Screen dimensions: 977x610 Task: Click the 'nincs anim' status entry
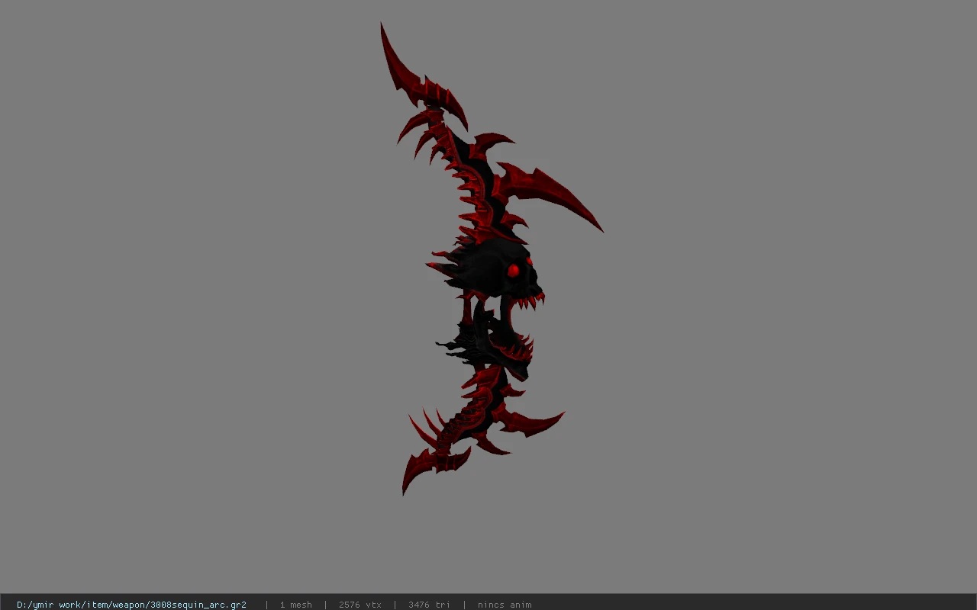click(x=505, y=605)
